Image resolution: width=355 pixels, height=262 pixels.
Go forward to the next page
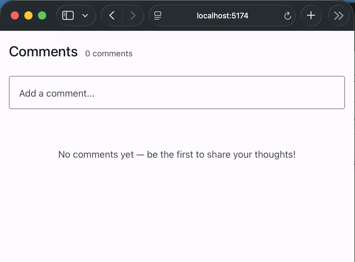(x=133, y=15)
